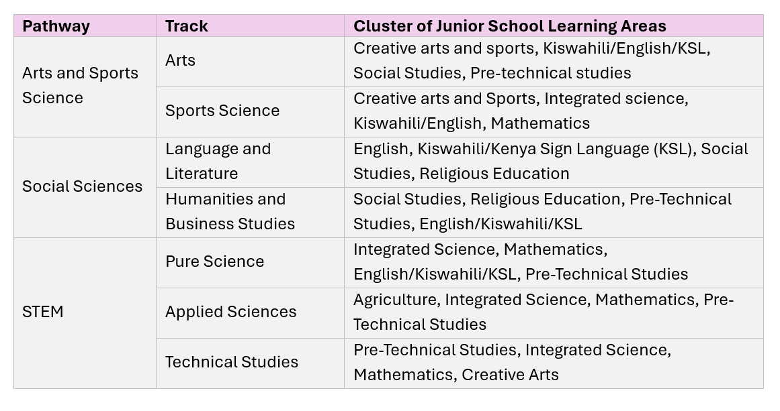780x411 pixels.
Task: Click the Pathway column header
Action: pyautogui.click(x=85, y=25)
